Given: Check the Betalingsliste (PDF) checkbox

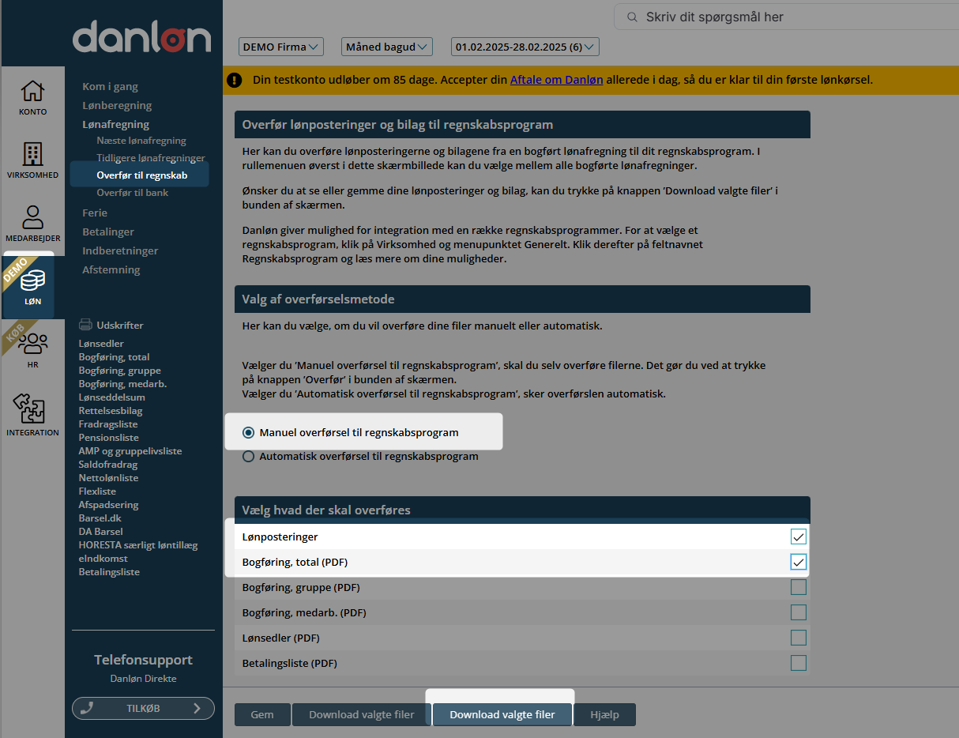Looking at the screenshot, I should [799, 663].
